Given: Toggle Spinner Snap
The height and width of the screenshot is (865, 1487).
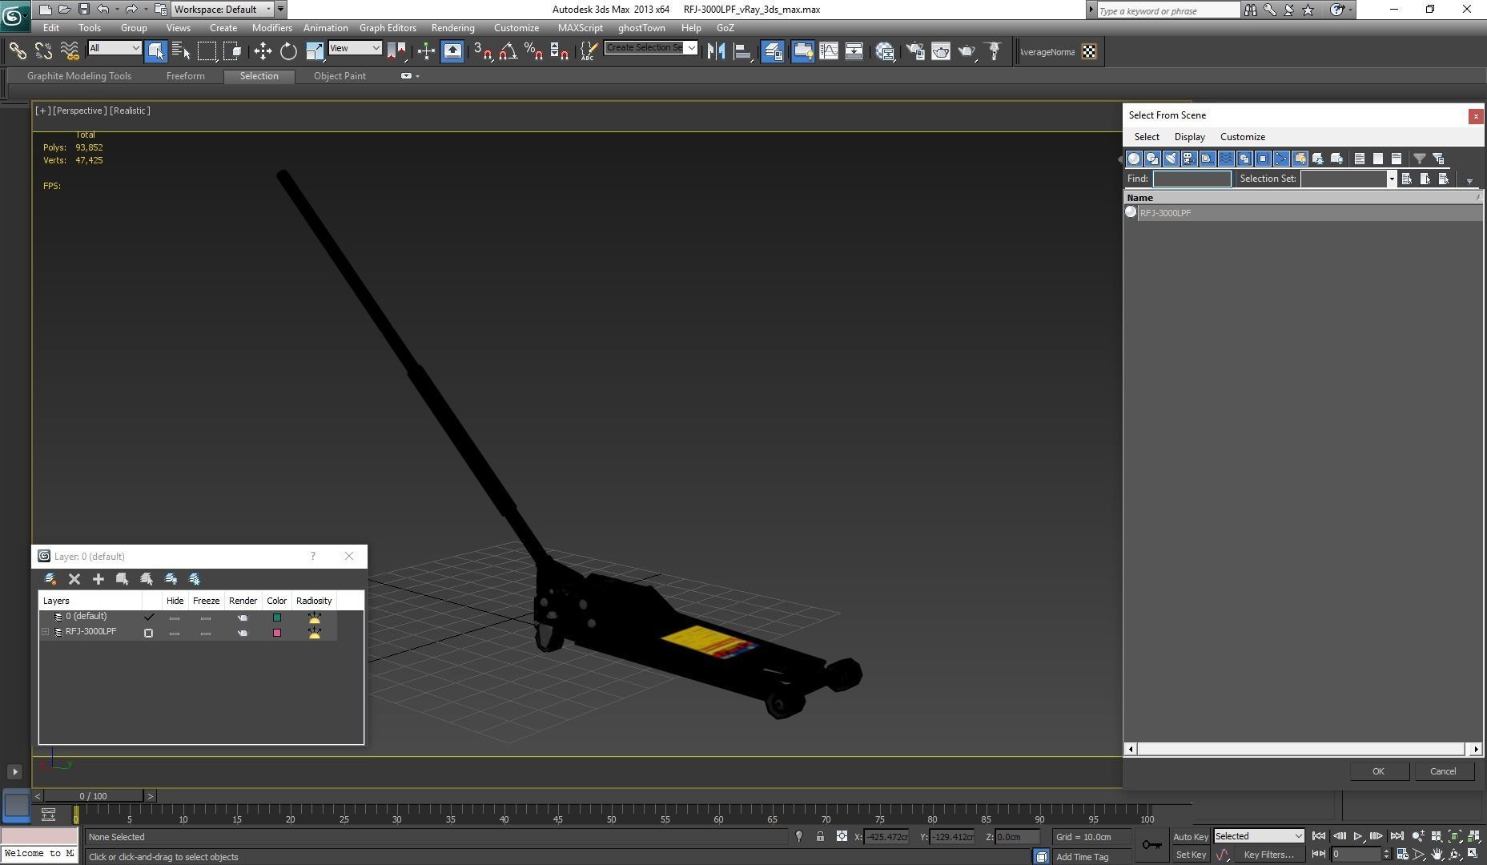Looking at the screenshot, I should (560, 51).
